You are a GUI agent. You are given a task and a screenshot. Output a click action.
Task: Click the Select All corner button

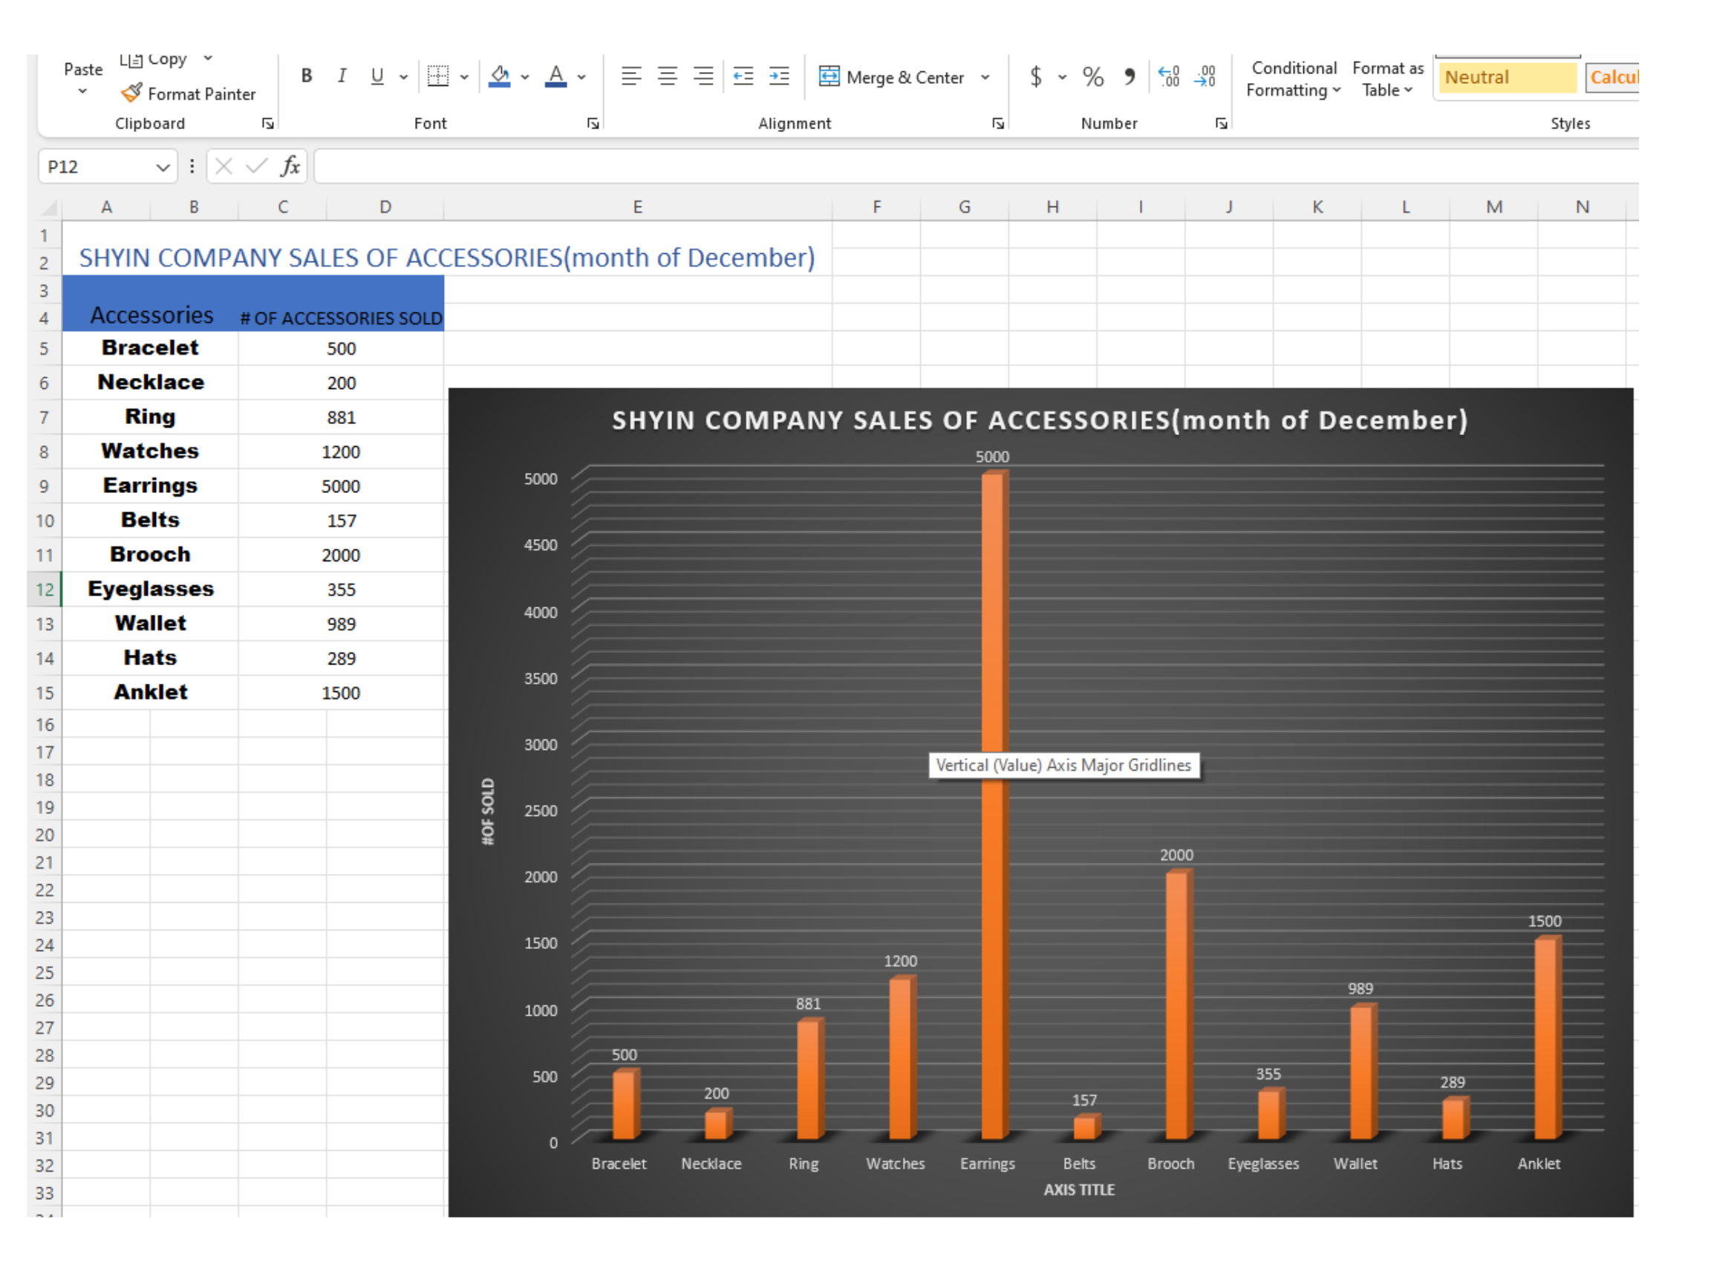[x=48, y=207]
